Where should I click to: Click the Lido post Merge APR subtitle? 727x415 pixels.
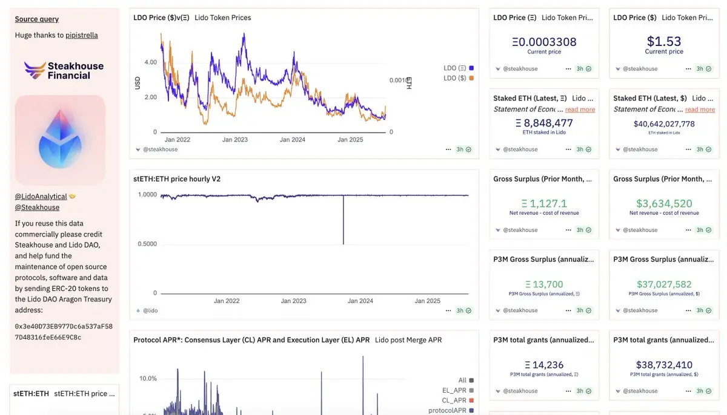pos(408,340)
